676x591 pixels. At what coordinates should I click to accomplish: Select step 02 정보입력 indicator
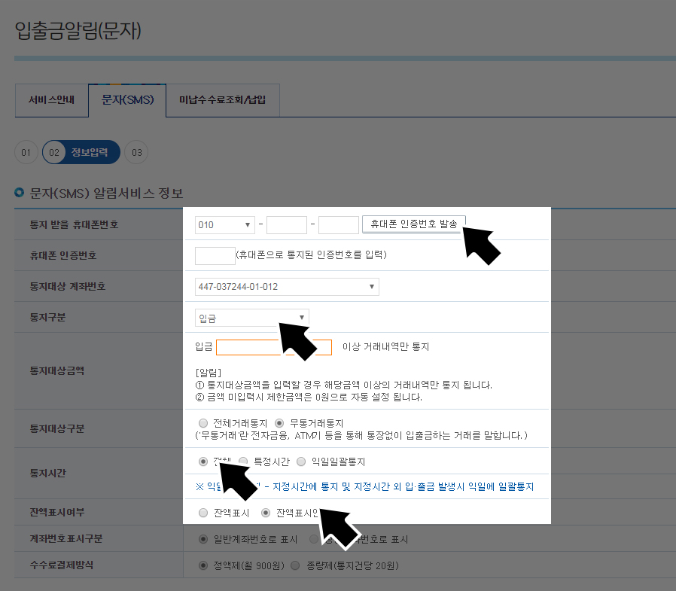tap(81, 152)
